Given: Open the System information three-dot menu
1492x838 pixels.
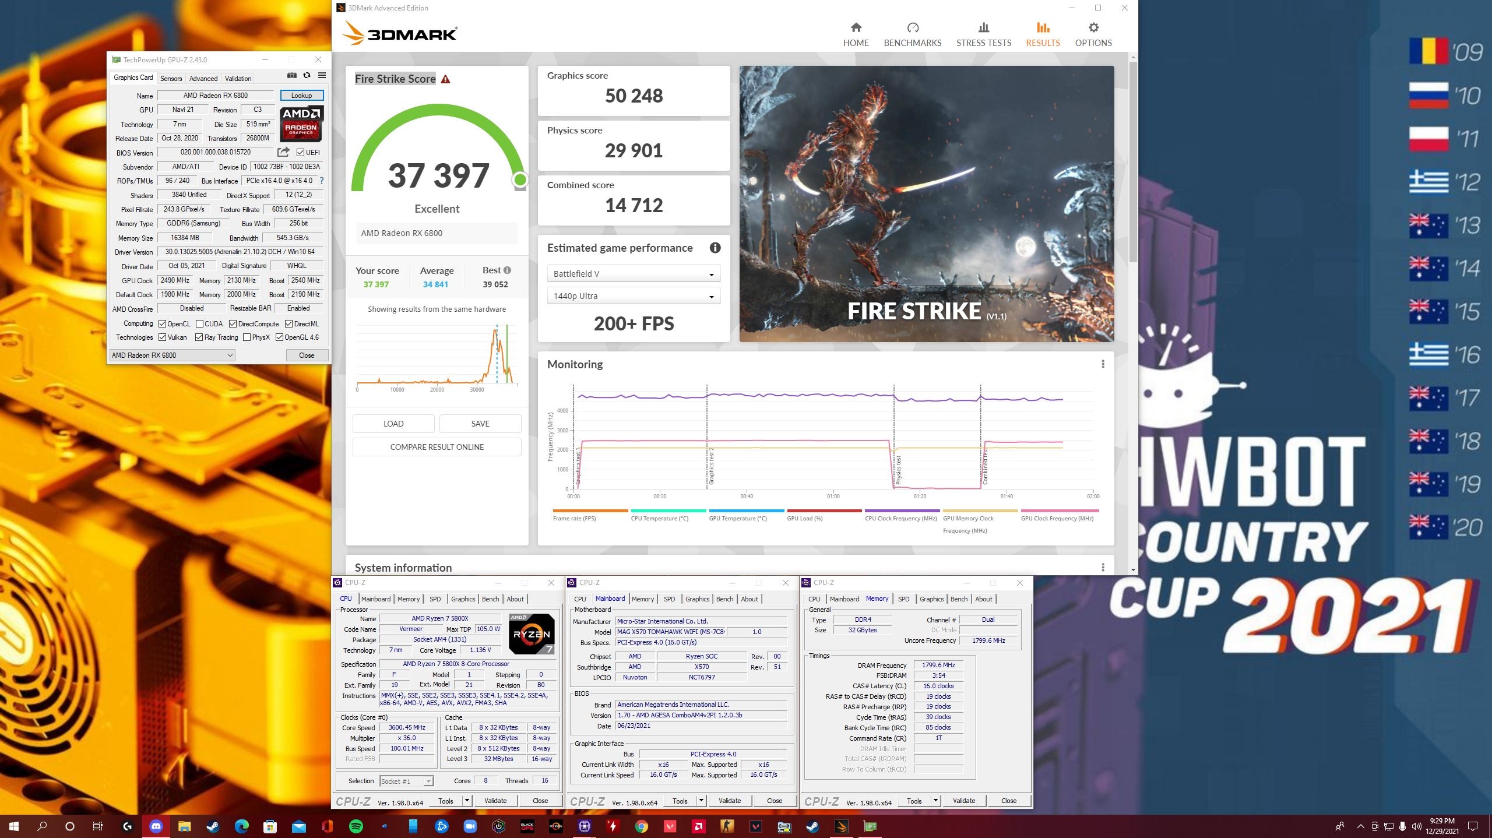Looking at the screenshot, I should point(1103,568).
